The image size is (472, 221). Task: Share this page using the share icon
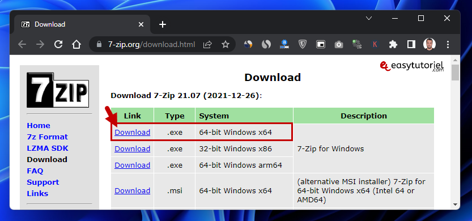[207, 45]
